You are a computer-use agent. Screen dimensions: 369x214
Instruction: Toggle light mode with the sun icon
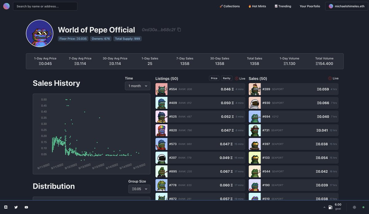(x=354, y=207)
